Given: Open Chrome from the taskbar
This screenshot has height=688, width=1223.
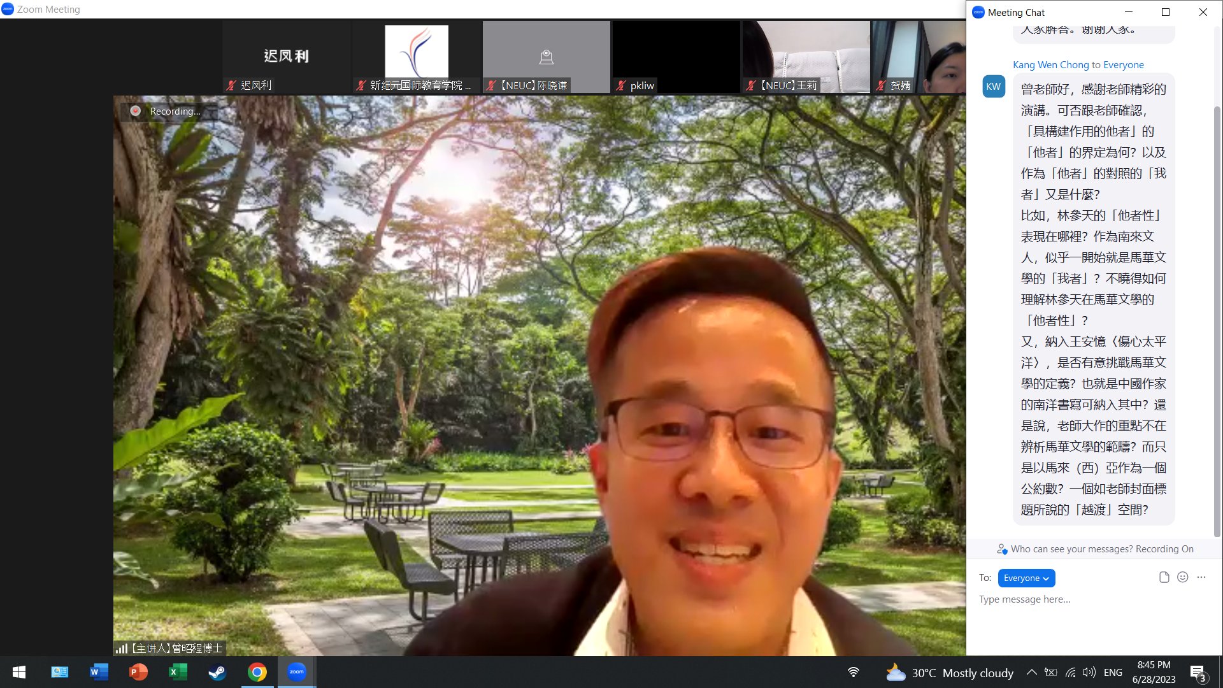Looking at the screenshot, I should [x=257, y=672].
